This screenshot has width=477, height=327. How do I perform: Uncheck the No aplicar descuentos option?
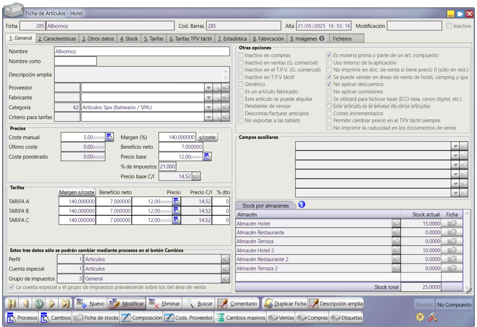pyautogui.click(x=329, y=84)
